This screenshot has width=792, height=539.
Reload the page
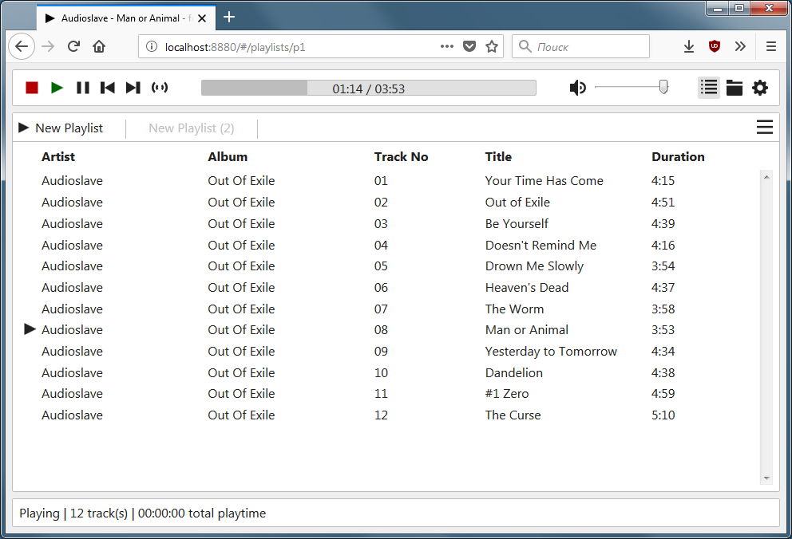[x=73, y=46]
